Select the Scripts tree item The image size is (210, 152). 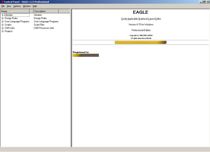pyautogui.click(x=8, y=25)
